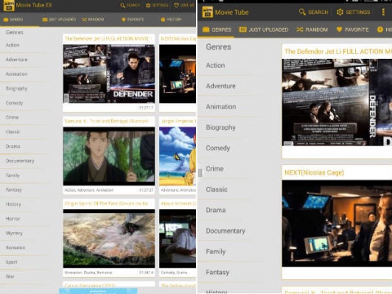Open About Schmidt thumbnail on left screen
The width and height of the screenshot is (392, 294).
(x=177, y=238)
